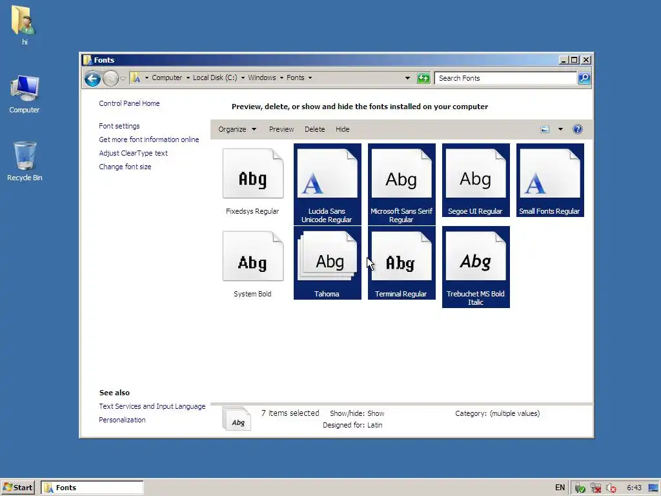The width and height of the screenshot is (661, 496).
Task: Expand the arrow before Computer in breadcrumb
Action: (x=147, y=77)
